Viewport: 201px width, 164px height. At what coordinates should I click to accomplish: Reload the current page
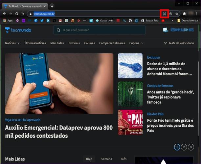point(17,14)
